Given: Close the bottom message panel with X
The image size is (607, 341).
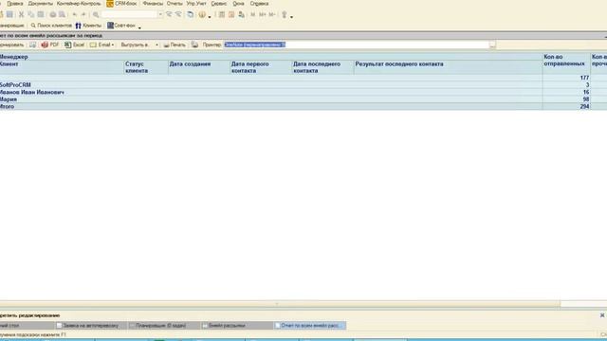Looking at the screenshot, I should pos(602,315).
